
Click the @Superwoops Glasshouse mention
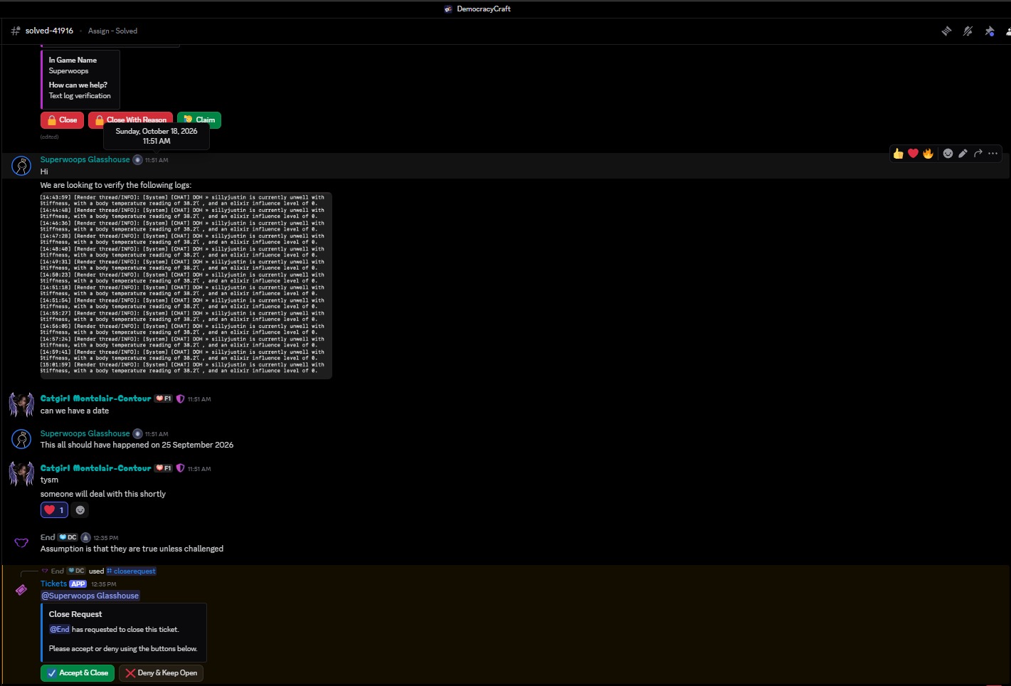[x=90, y=596]
